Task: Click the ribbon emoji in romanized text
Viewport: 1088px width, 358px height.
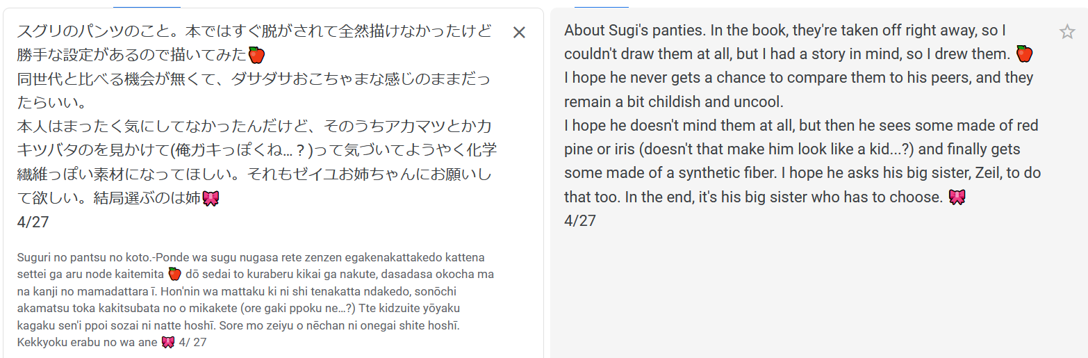Action: click(x=167, y=342)
